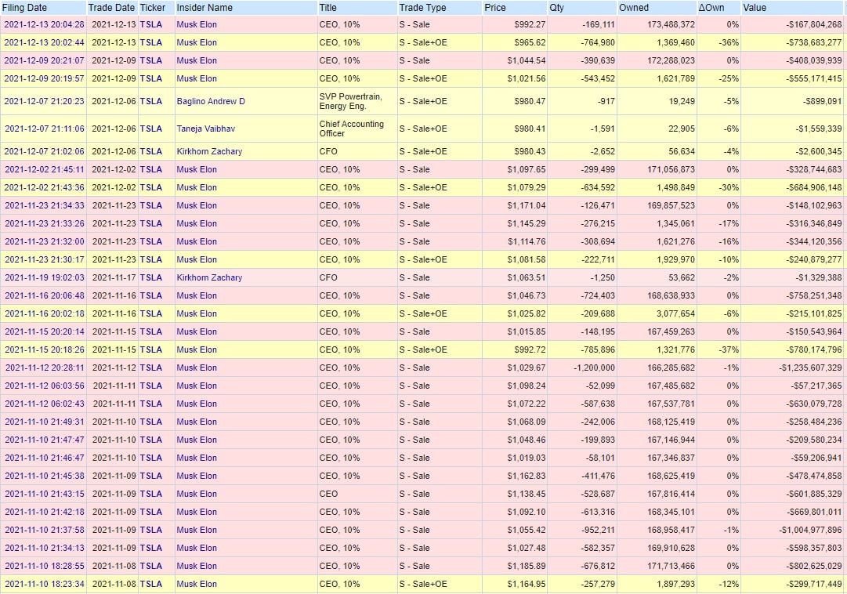
Task: Open filing dated 2021-12-02 21:45:11
Action: point(45,169)
